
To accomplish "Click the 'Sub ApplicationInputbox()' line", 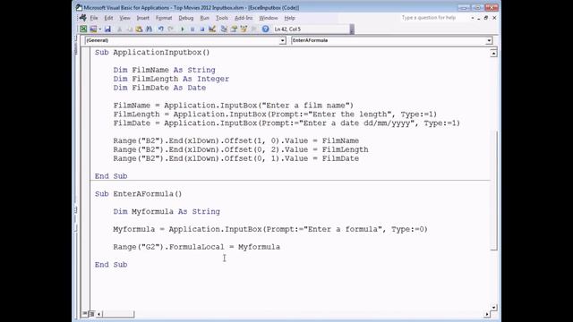I will coord(152,52).
